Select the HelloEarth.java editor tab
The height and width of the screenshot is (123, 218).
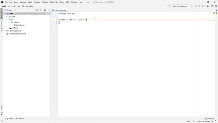click(60, 10)
